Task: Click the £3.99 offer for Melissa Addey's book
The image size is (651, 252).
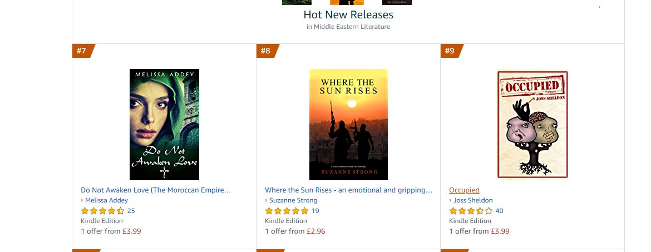Action: click(x=132, y=231)
